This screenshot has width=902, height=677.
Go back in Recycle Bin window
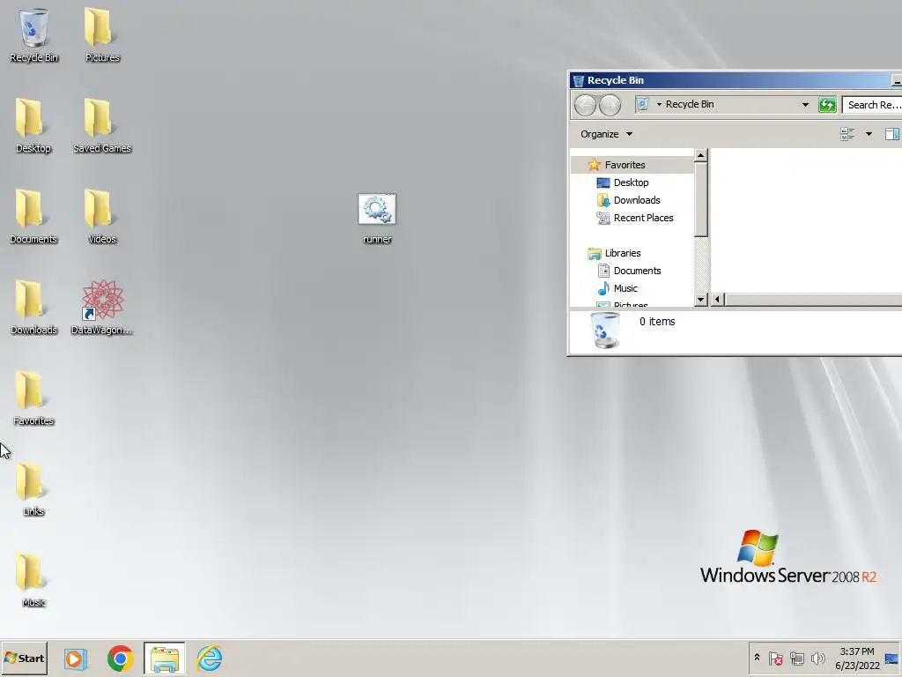pos(585,106)
